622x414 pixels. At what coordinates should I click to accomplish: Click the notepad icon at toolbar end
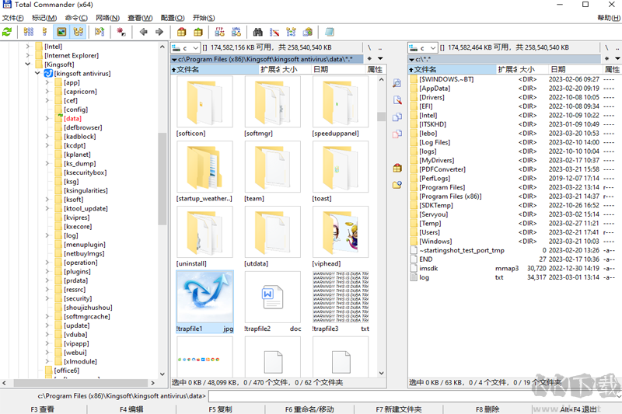pos(330,32)
